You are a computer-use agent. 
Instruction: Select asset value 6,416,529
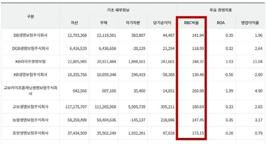click(x=78, y=49)
